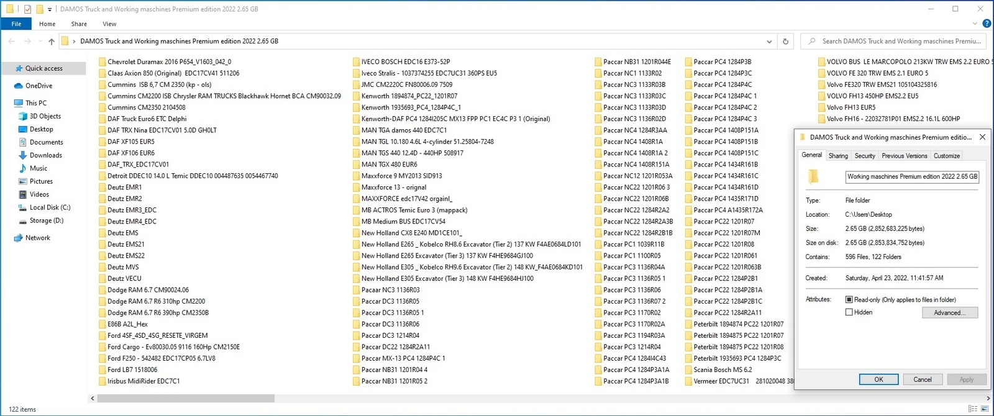Select IVECO BOSCH EDC16 E373-52P folder
The height and width of the screenshot is (416, 994).
pyautogui.click(x=401, y=62)
